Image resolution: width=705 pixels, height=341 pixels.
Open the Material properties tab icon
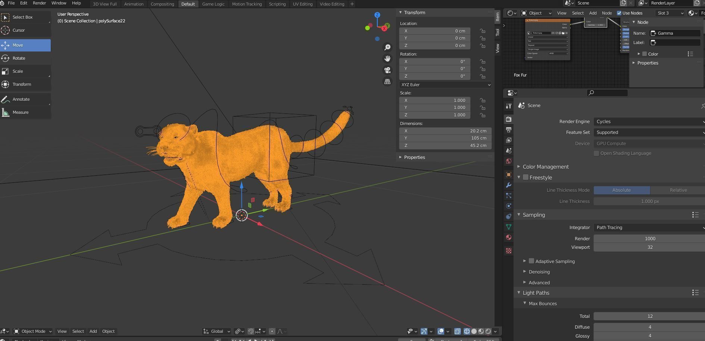coord(508,237)
